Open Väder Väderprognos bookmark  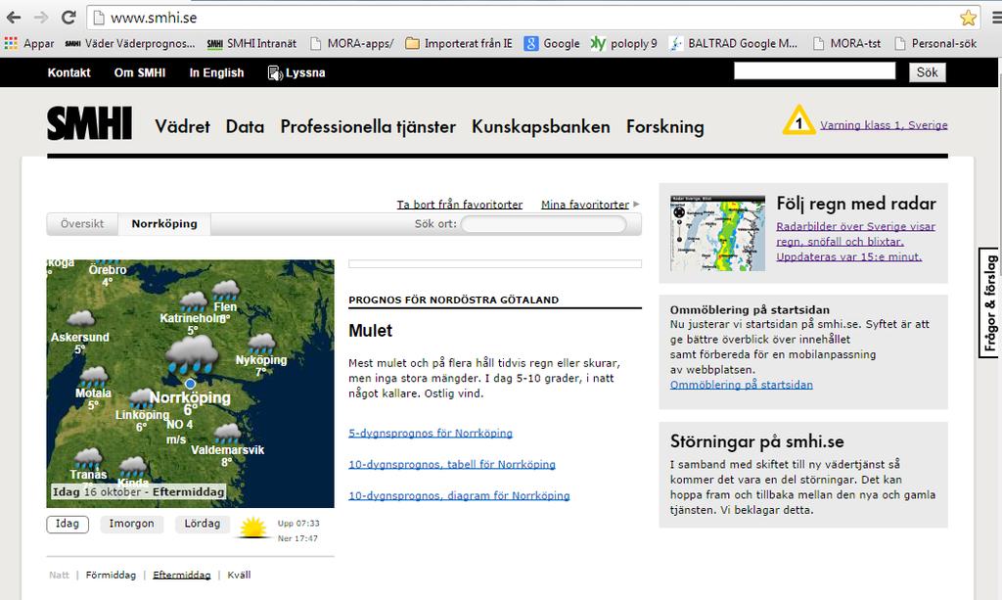point(130,43)
